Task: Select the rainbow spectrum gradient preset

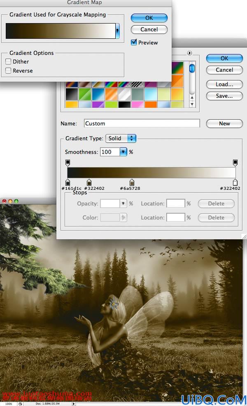Action: (x=112, y=85)
